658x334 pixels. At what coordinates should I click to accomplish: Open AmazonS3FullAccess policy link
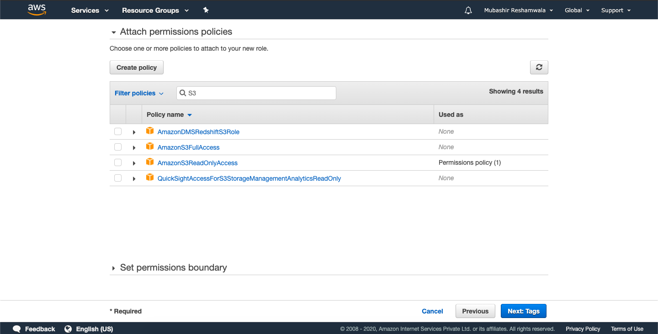(x=188, y=147)
